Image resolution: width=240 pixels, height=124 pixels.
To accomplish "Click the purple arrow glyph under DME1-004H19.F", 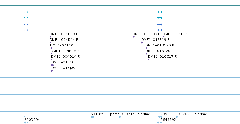I will (x=50, y=37).
